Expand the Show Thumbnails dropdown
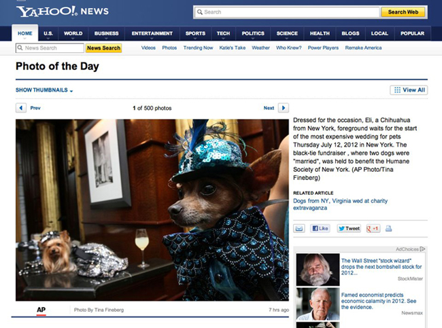The image size is (442, 328). click(x=44, y=90)
